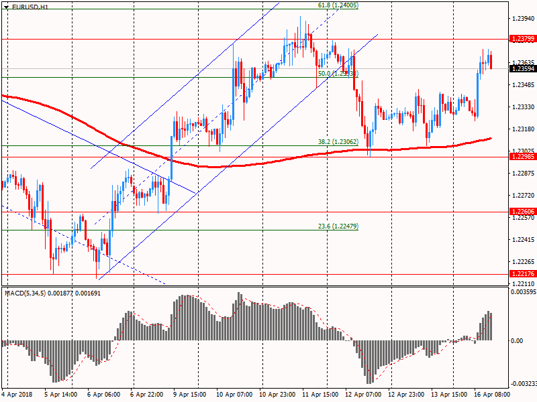Select the 23.6 (1.22479) Fibonacci label
The image size is (537, 402).
tap(338, 226)
